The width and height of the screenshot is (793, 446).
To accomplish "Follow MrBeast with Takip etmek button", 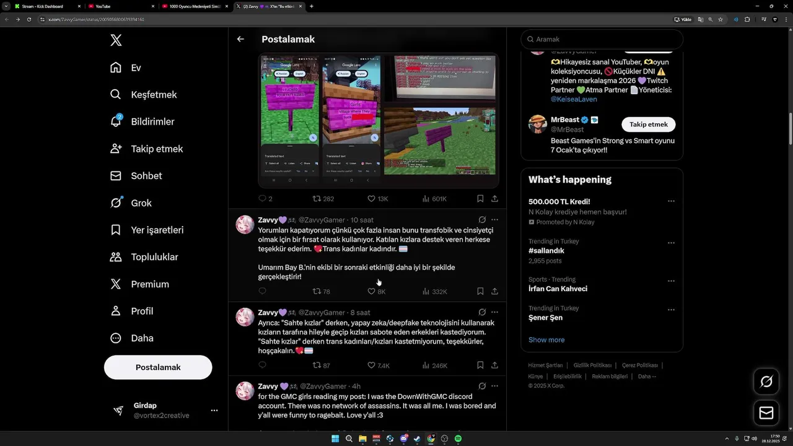I will pos(649,124).
